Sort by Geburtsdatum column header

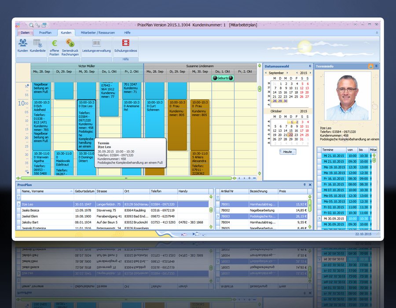[x=84, y=191]
